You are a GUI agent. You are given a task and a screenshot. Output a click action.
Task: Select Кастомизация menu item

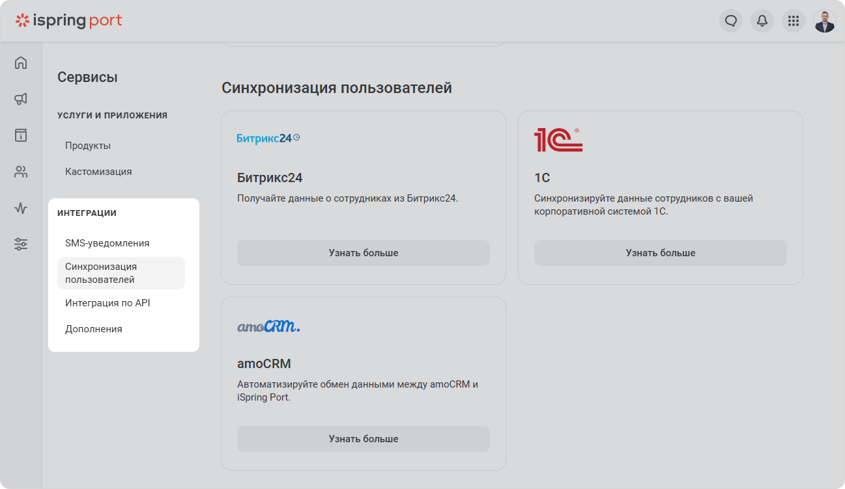98,172
